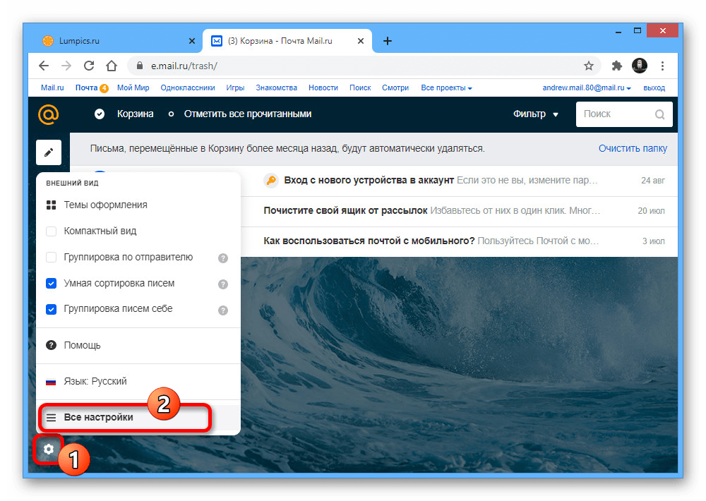Open Темы оформления menu entry
The width and height of the screenshot is (706, 501).
[105, 205]
